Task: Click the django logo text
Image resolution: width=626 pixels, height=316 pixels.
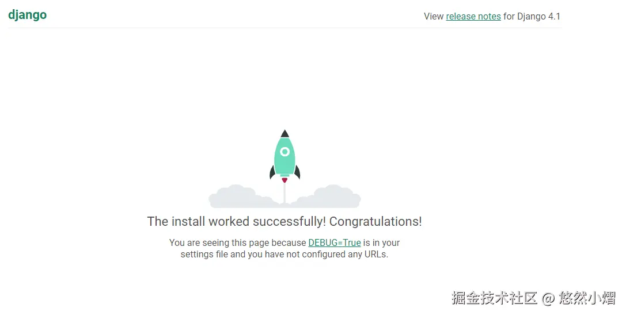Action: pyautogui.click(x=28, y=15)
